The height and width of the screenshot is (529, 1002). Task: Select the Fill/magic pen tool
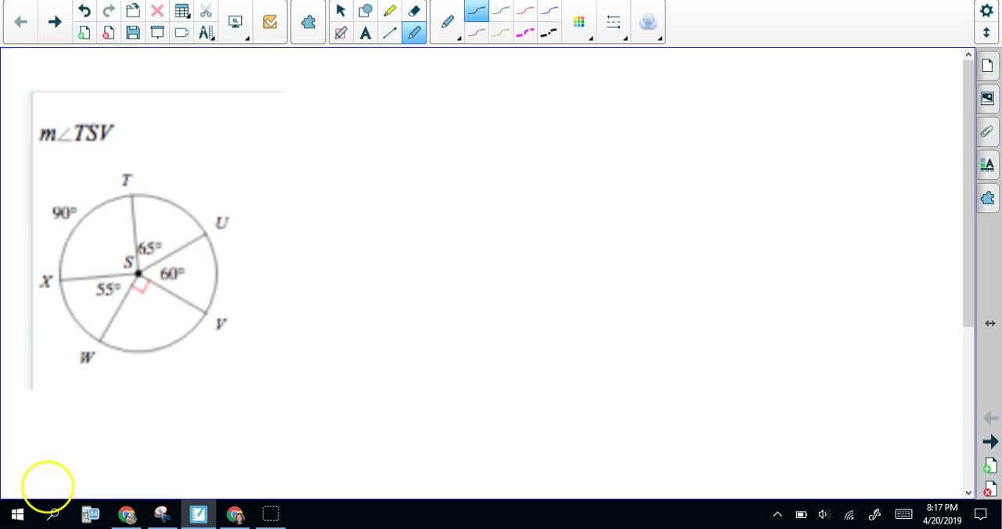tap(341, 33)
